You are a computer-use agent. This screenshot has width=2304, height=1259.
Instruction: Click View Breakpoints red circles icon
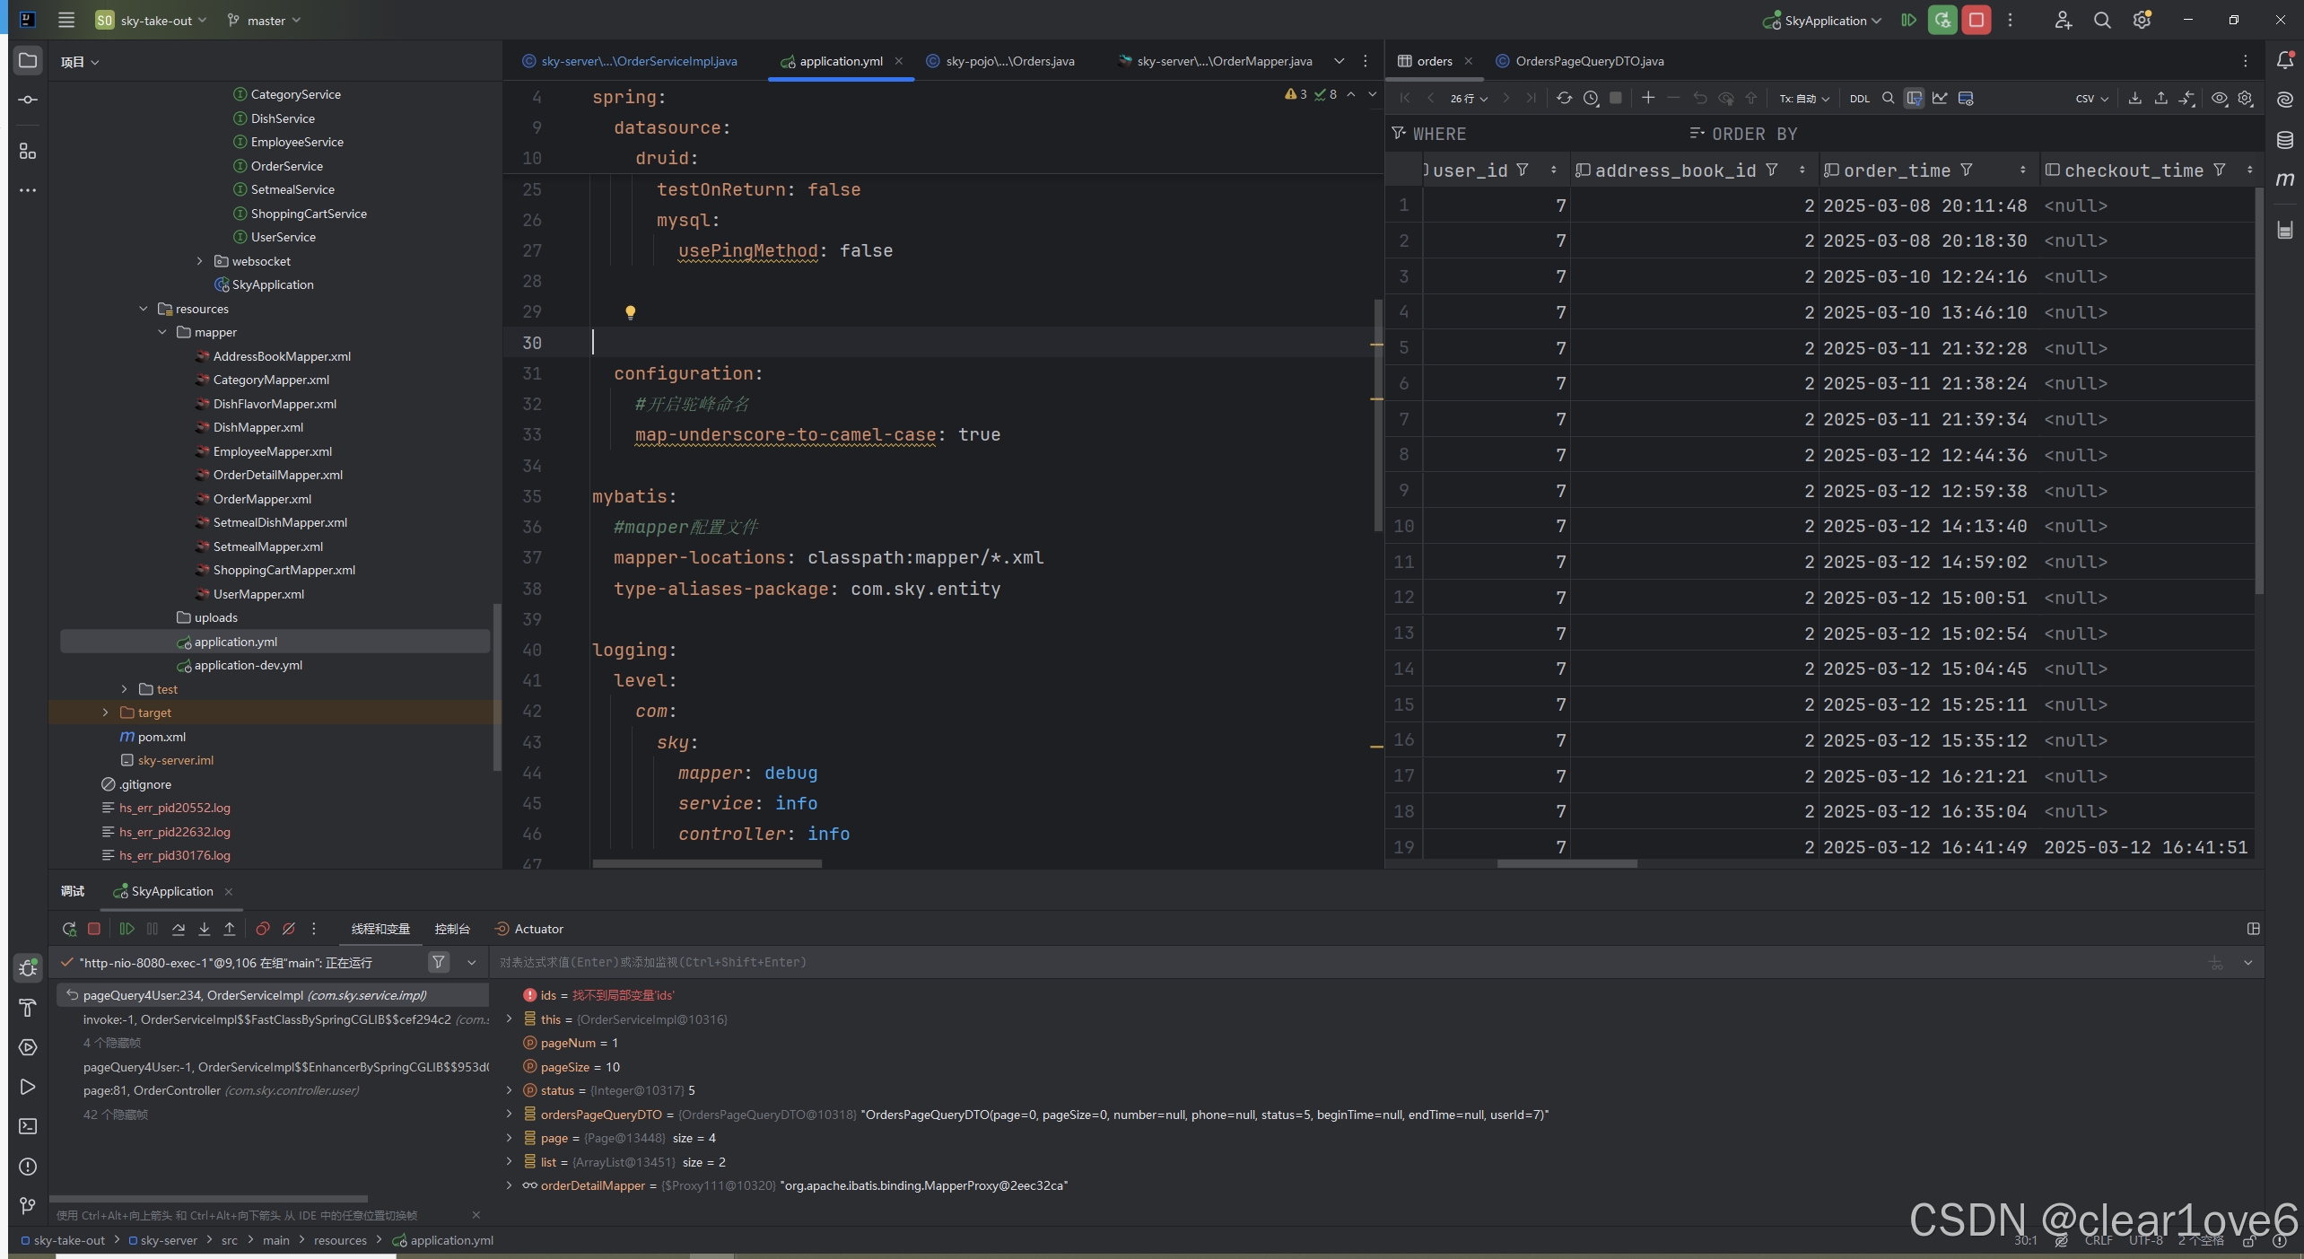point(262,929)
